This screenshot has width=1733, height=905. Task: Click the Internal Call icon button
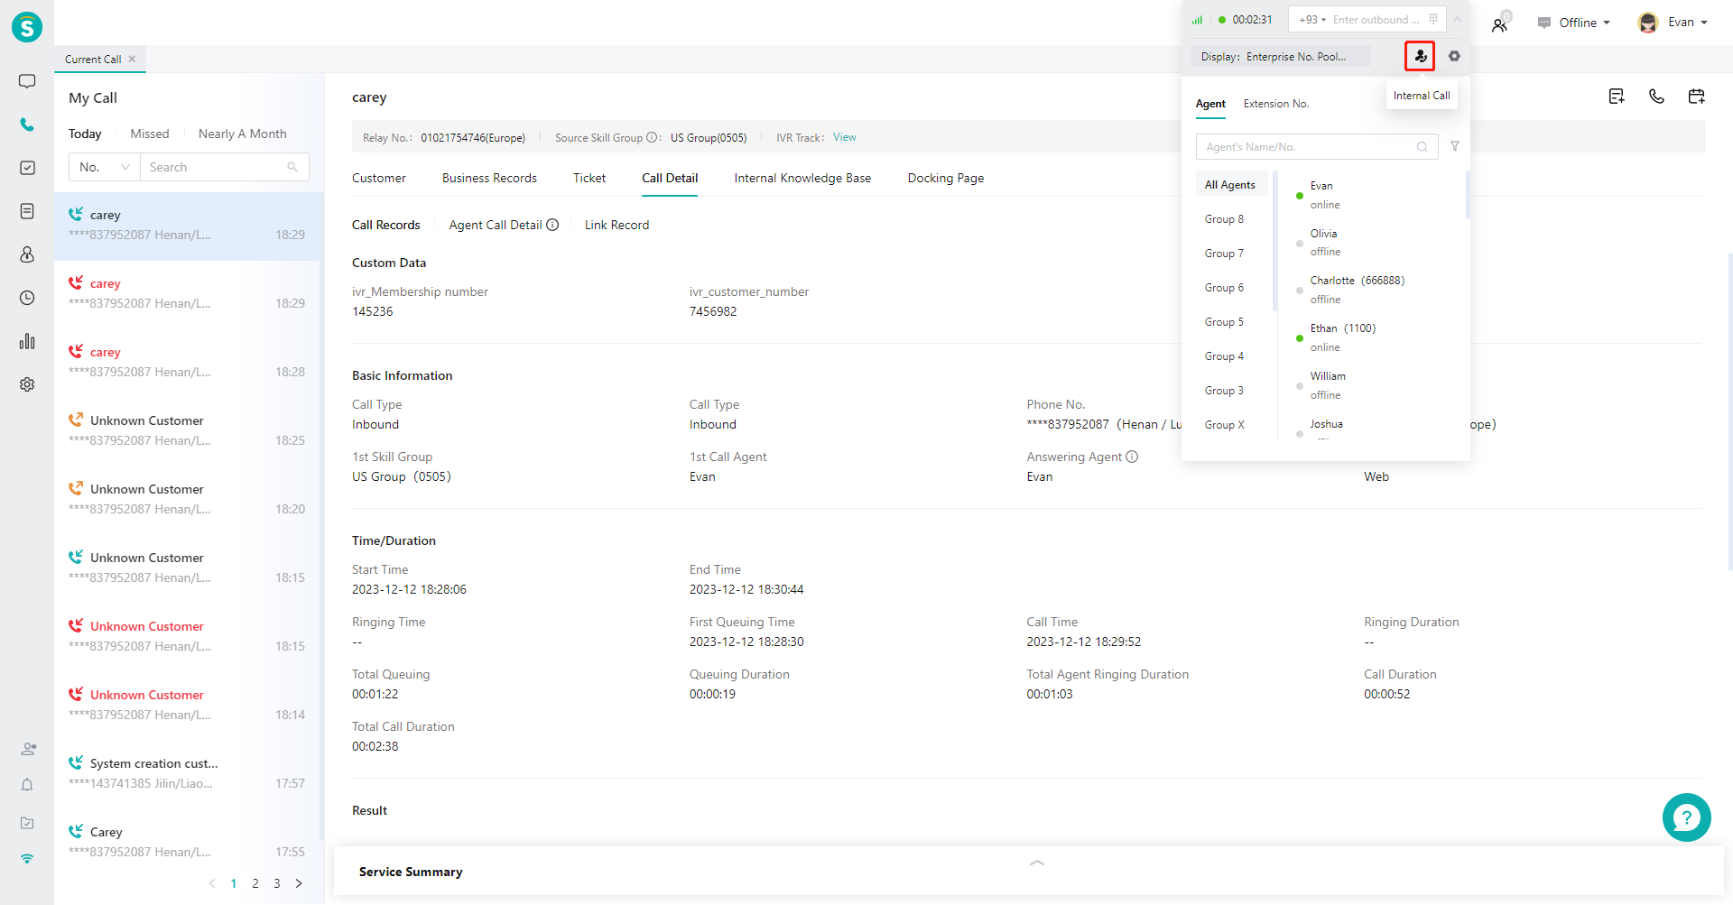point(1420,56)
